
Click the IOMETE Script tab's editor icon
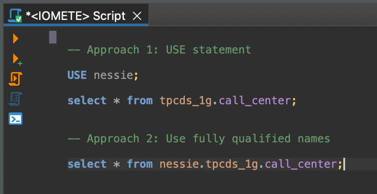(x=15, y=16)
